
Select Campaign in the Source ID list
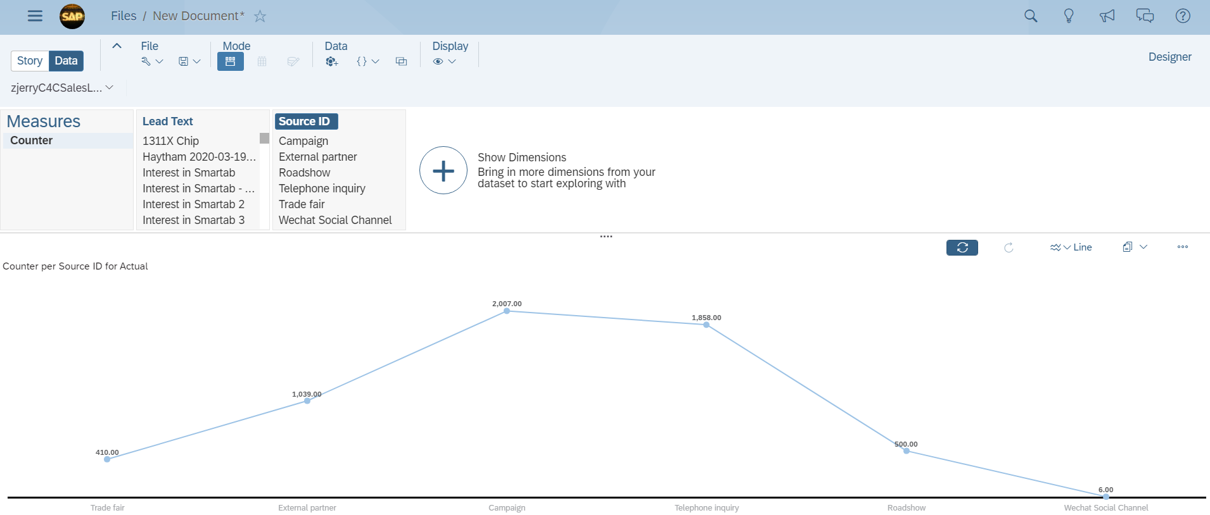pyautogui.click(x=303, y=141)
